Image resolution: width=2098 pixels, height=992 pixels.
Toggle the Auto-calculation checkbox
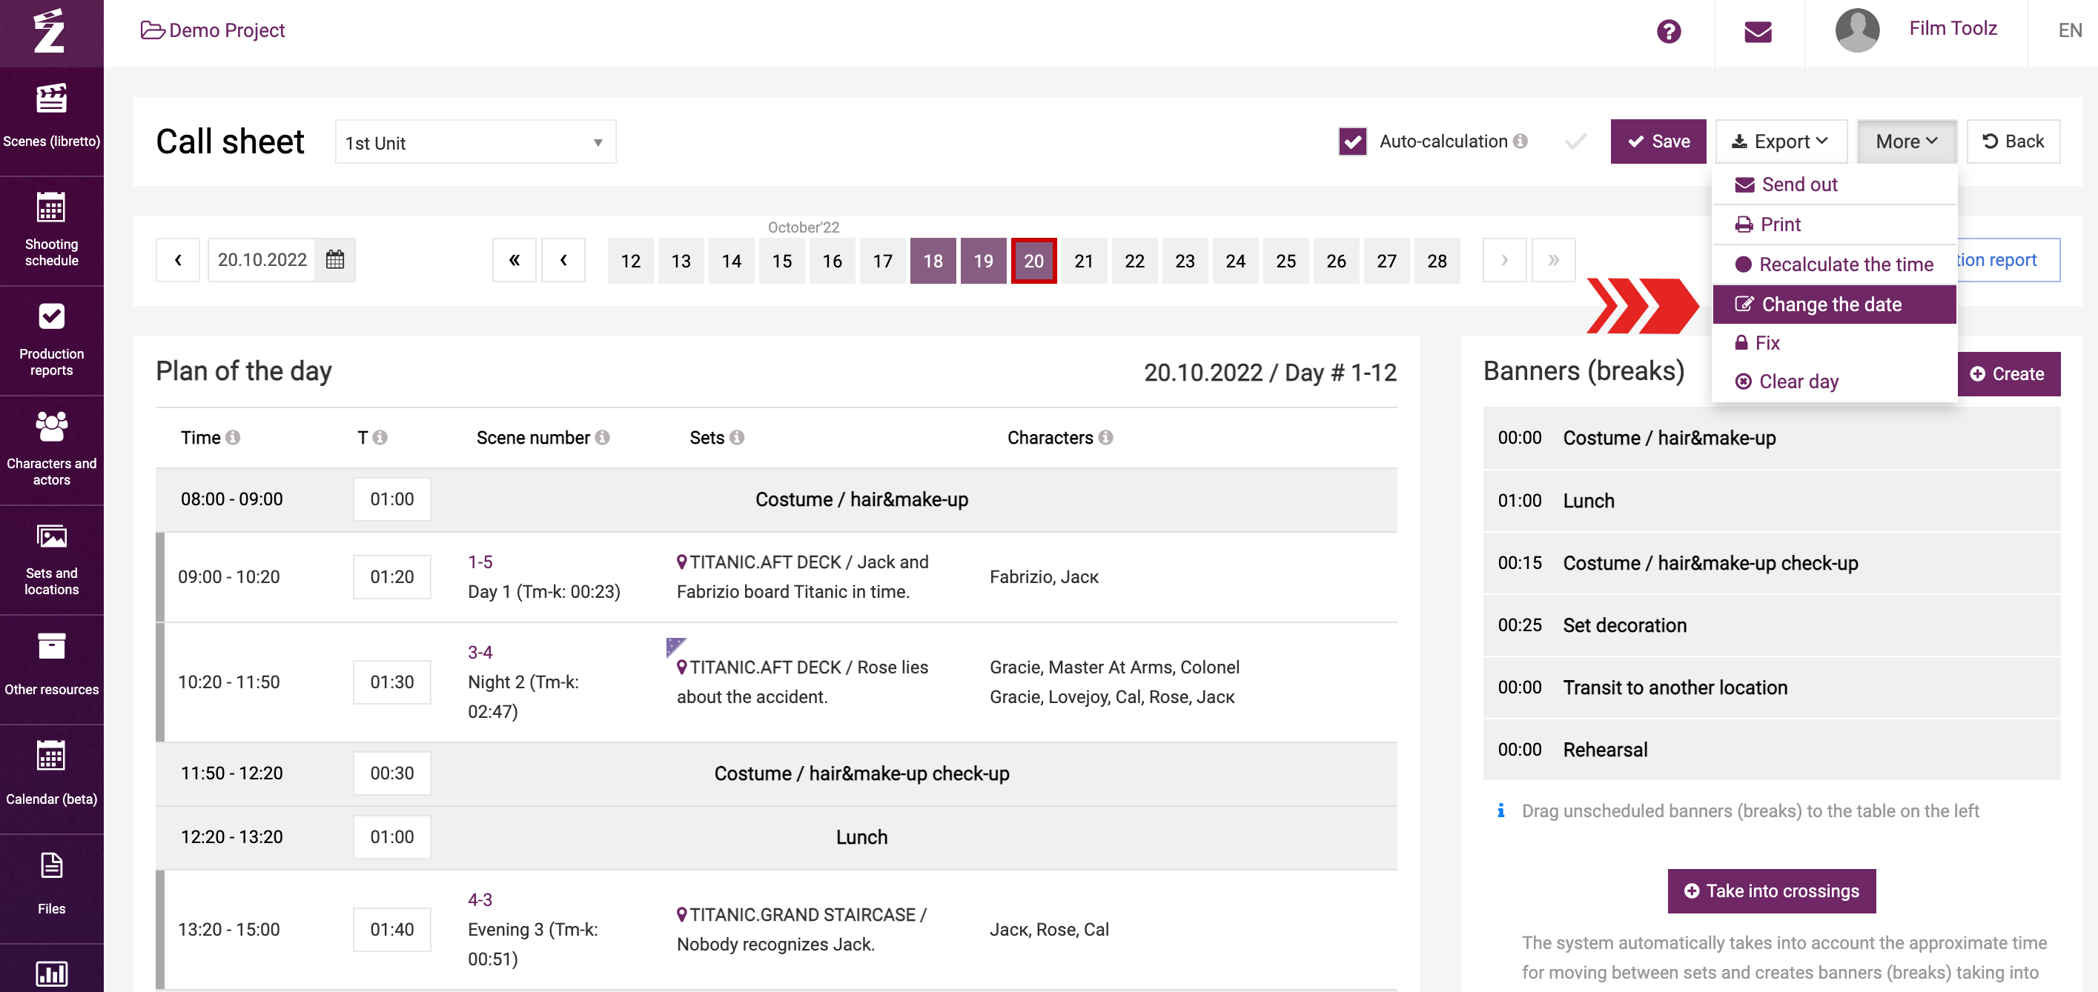1353,142
